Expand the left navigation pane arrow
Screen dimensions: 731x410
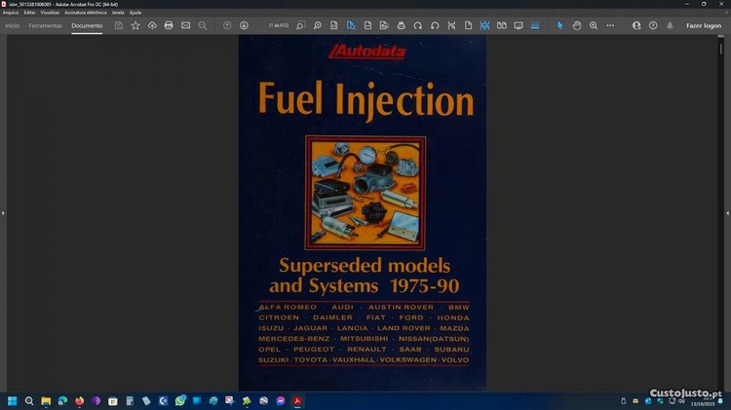click(3, 212)
